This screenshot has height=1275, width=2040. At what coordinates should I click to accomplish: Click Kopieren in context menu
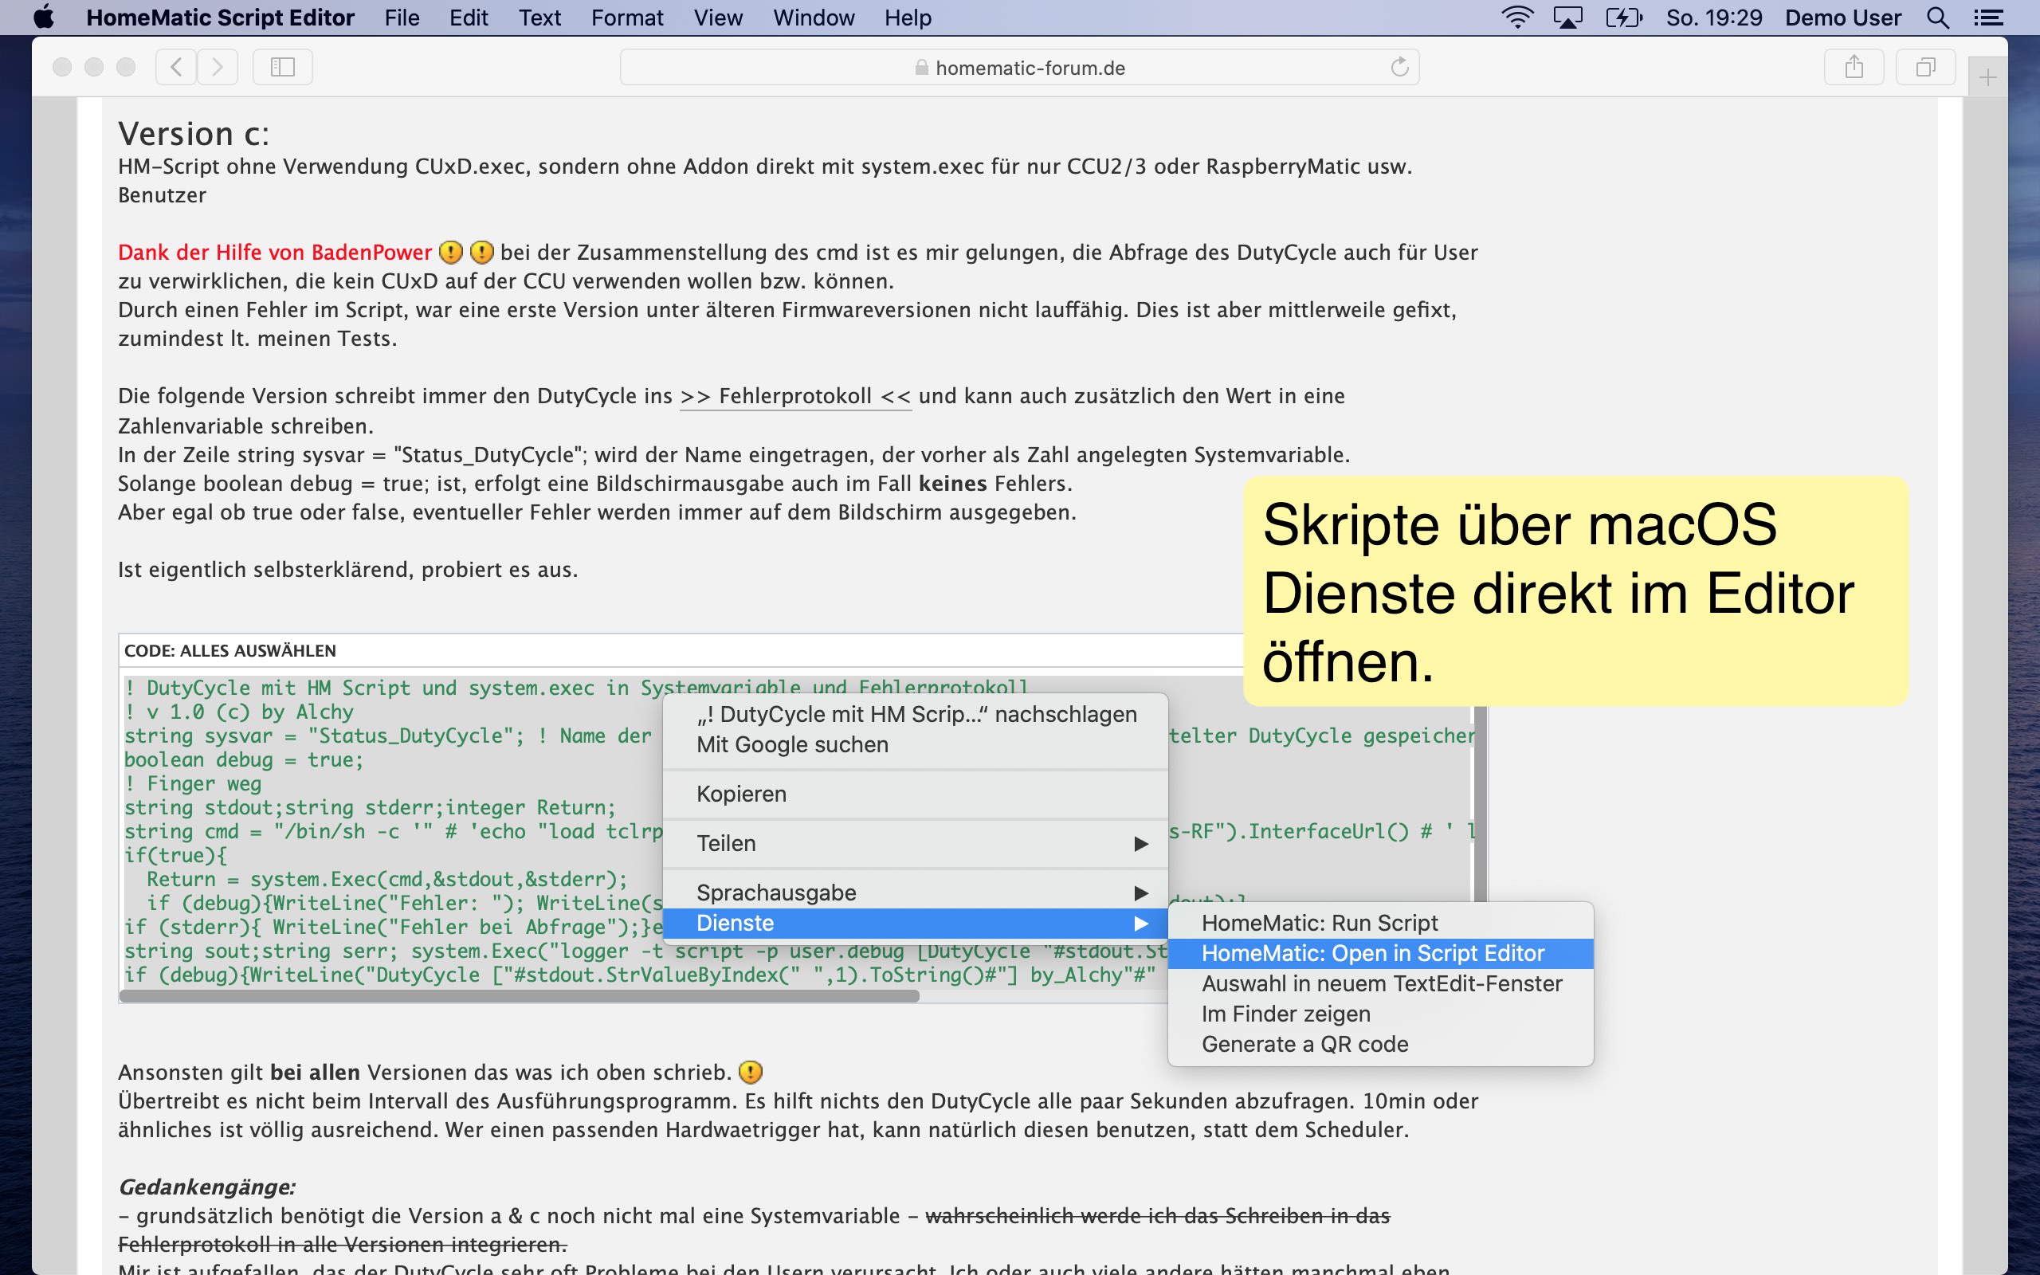(741, 794)
